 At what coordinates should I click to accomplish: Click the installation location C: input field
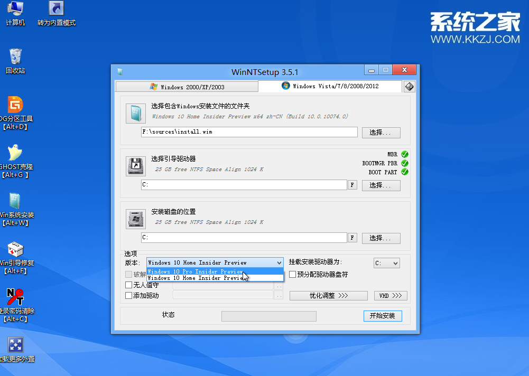coord(244,238)
